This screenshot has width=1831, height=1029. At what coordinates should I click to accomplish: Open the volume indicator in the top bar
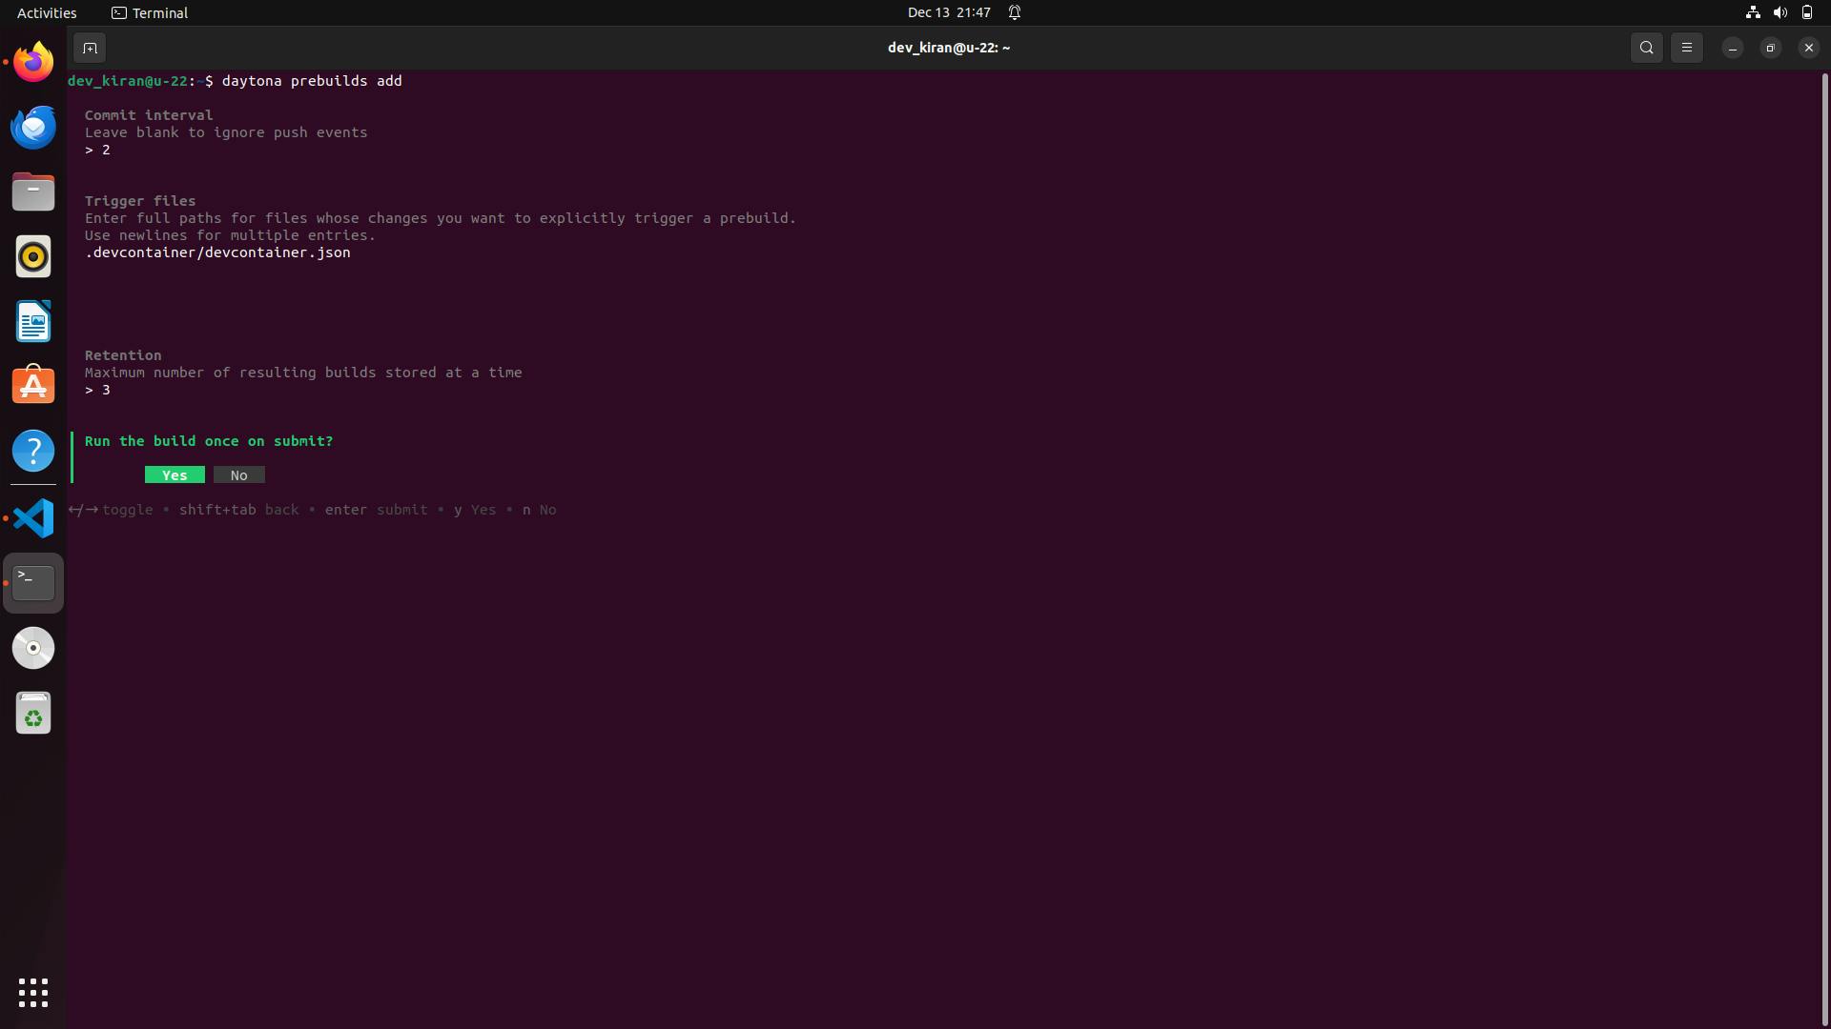pyautogui.click(x=1780, y=12)
